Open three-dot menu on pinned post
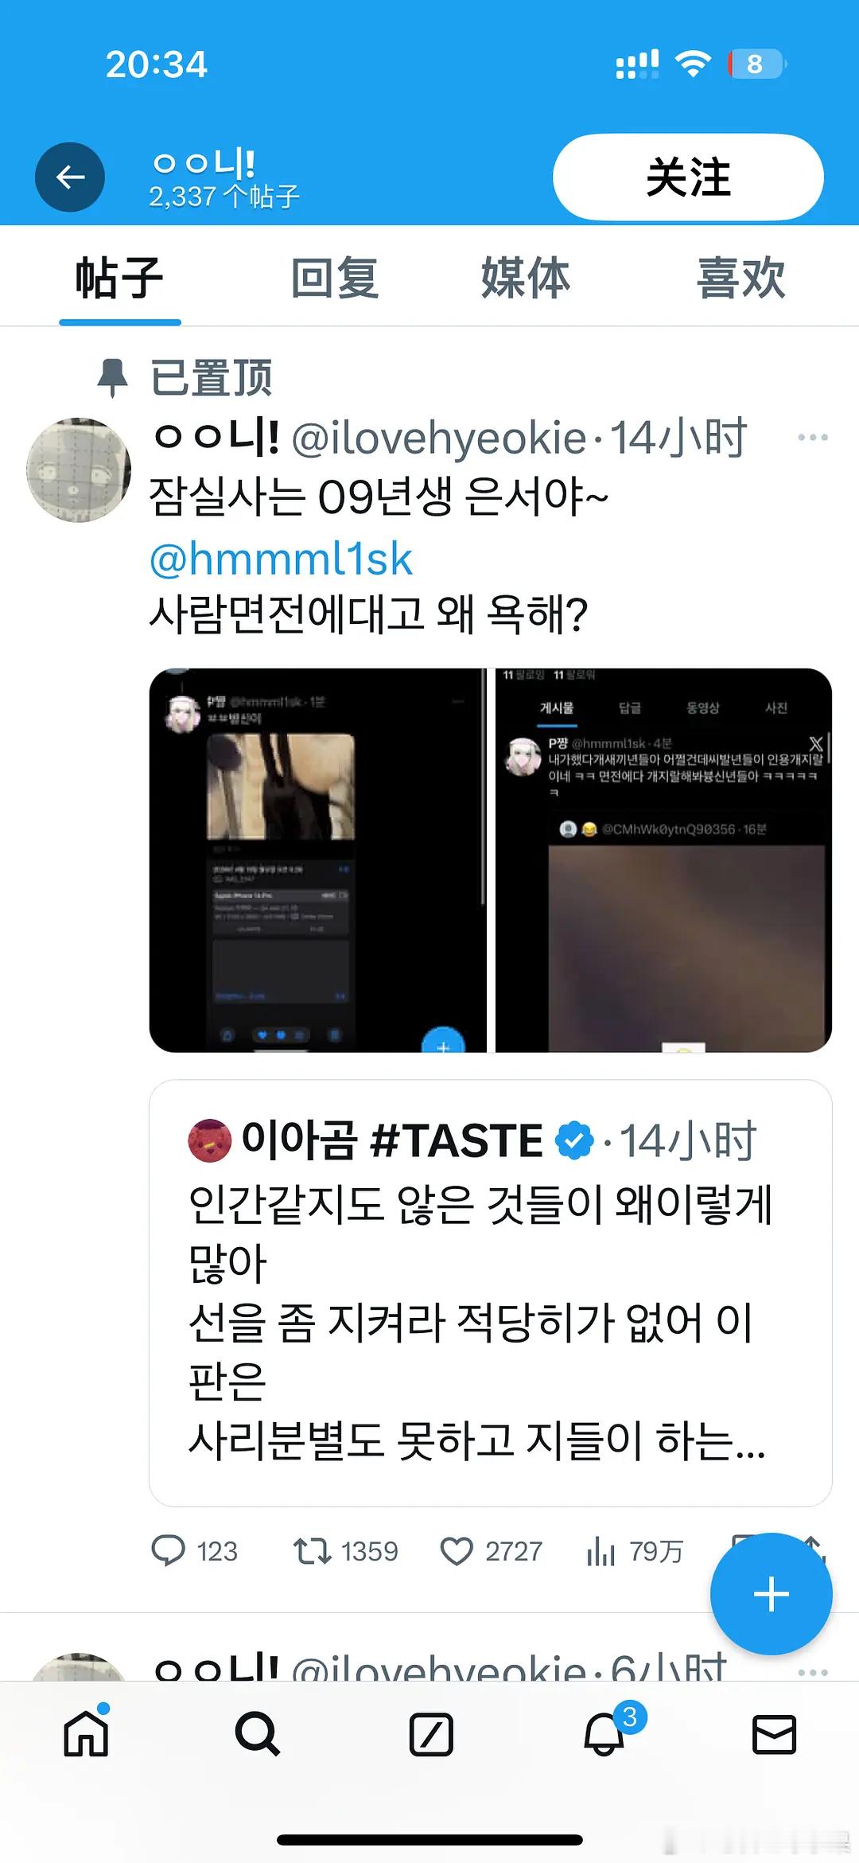 (813, 438)
